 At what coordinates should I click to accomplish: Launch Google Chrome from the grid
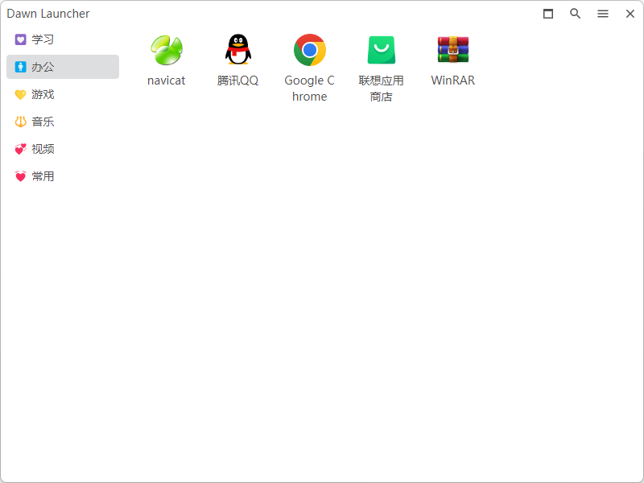pyautogui.click(x=310, y=50)
